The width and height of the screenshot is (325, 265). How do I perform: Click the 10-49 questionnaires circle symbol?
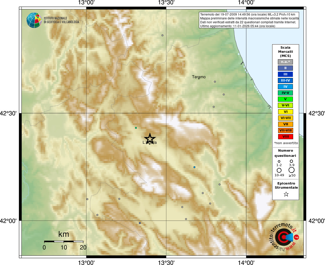[x=279, y=170]
